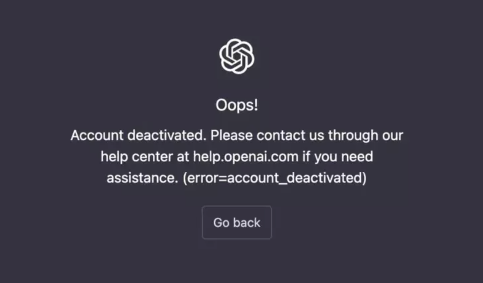
Task: Click the Go back button
Action: 237,223
